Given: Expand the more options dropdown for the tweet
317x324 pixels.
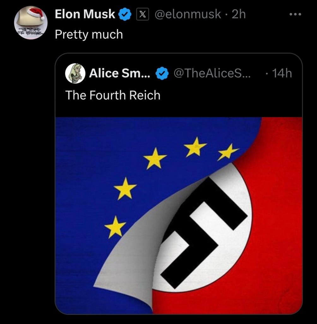Looking at the screenshot, I should point(296,14).
